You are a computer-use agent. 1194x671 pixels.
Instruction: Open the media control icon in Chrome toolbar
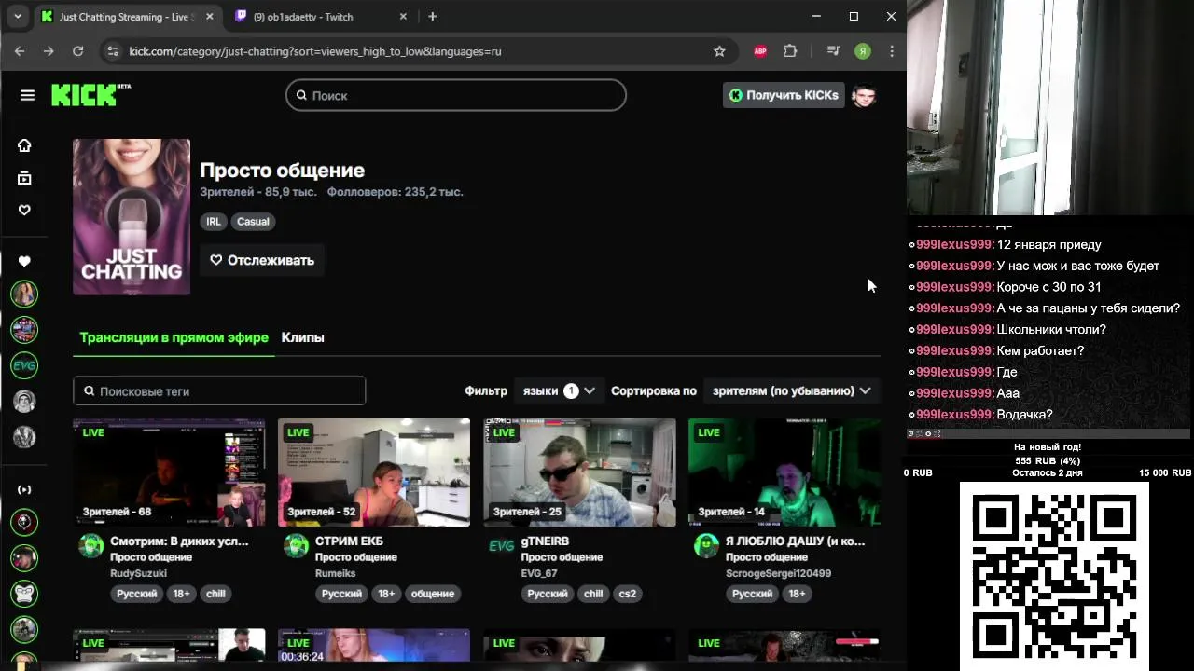(833, 51)
